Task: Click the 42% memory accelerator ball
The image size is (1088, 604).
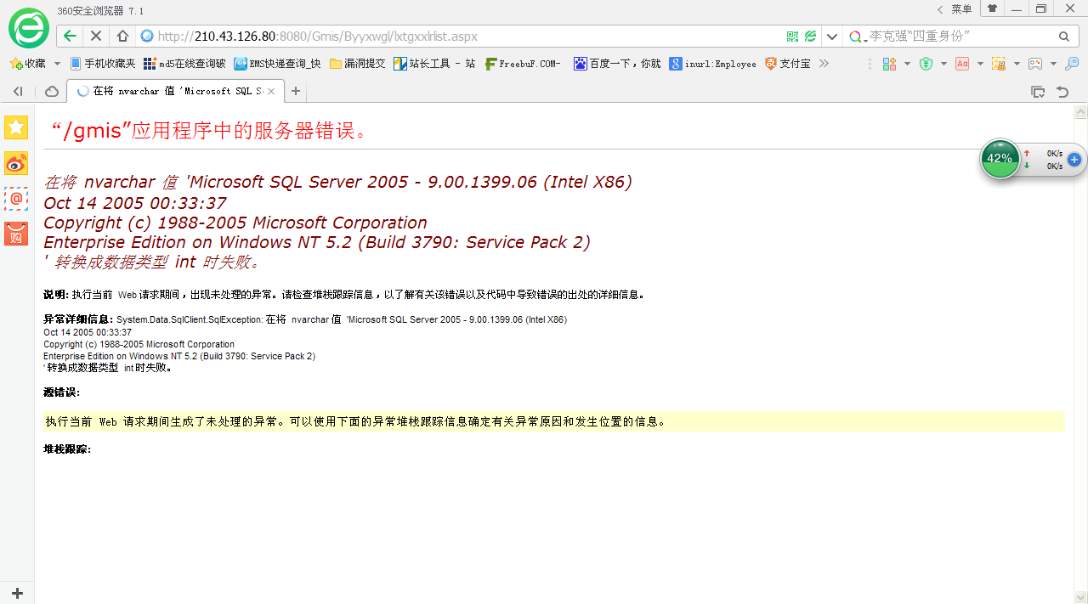Action: (x=1000, y=159)
